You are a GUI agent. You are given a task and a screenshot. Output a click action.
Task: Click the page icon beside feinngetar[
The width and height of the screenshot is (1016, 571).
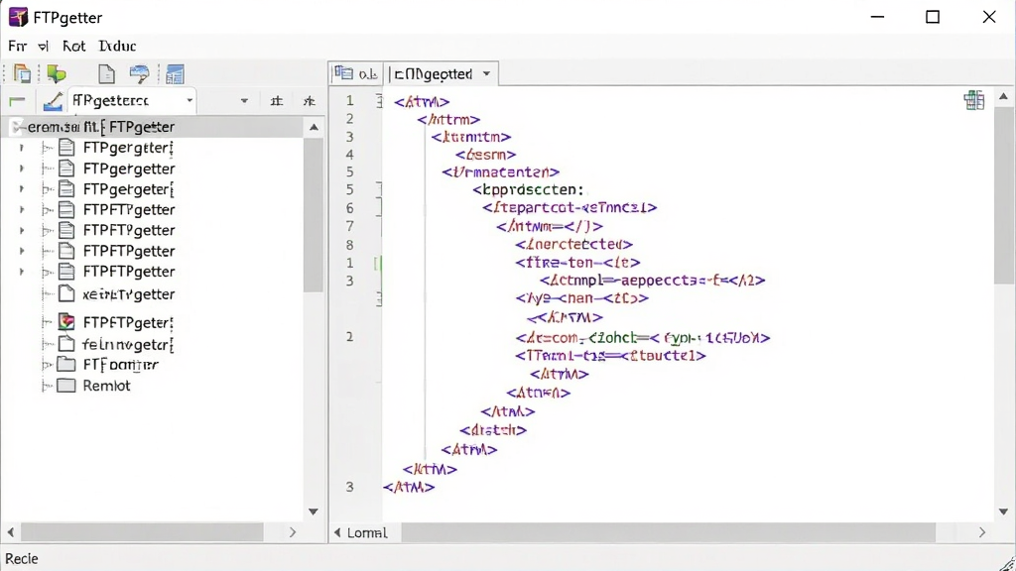66,343
